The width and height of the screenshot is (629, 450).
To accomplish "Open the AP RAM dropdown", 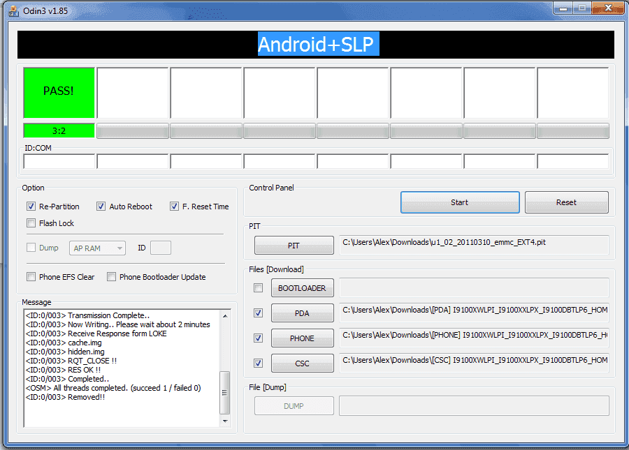I will tap(97, 248).
